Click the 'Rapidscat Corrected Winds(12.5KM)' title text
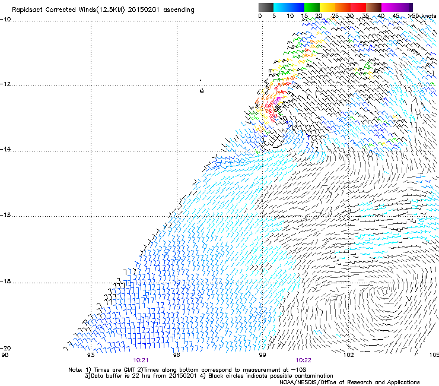The image size is (439, 386). pos(68,10)
